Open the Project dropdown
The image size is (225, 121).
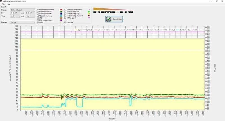(34, 10)
